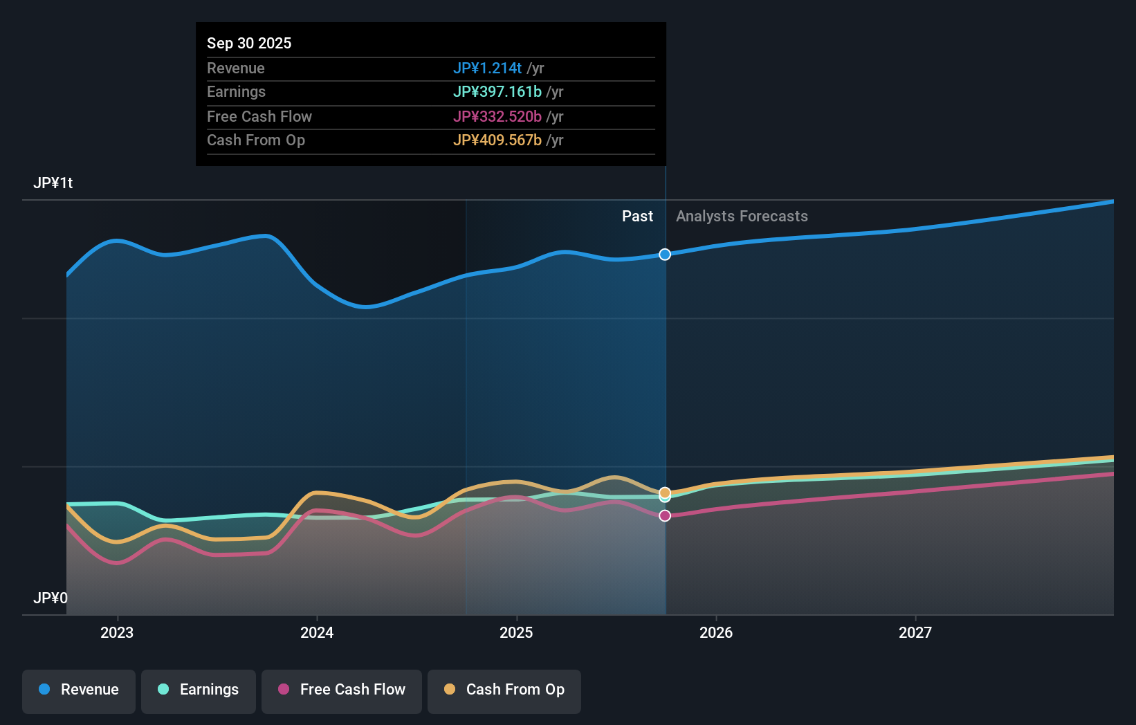1136x725 pixels.
Task: Select the Free Cash Flow marker on the chart
Action: (665, 515)
